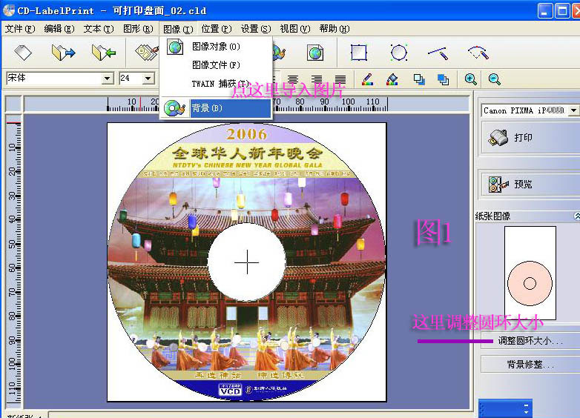Expand the Canon PIXMA printer dropdown

[573, 110]
